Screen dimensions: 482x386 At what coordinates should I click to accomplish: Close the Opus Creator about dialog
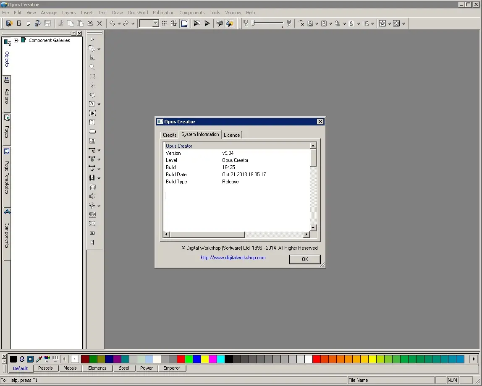320,122
